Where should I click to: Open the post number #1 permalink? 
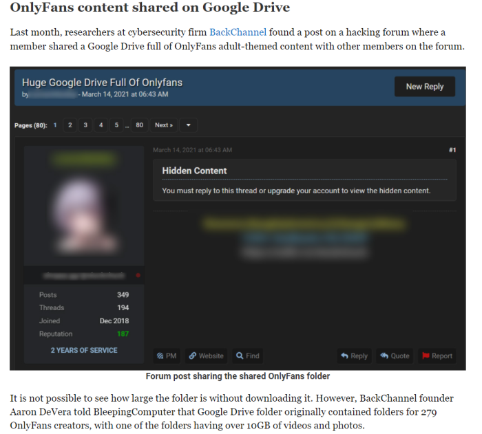click(x=452, y=150)
